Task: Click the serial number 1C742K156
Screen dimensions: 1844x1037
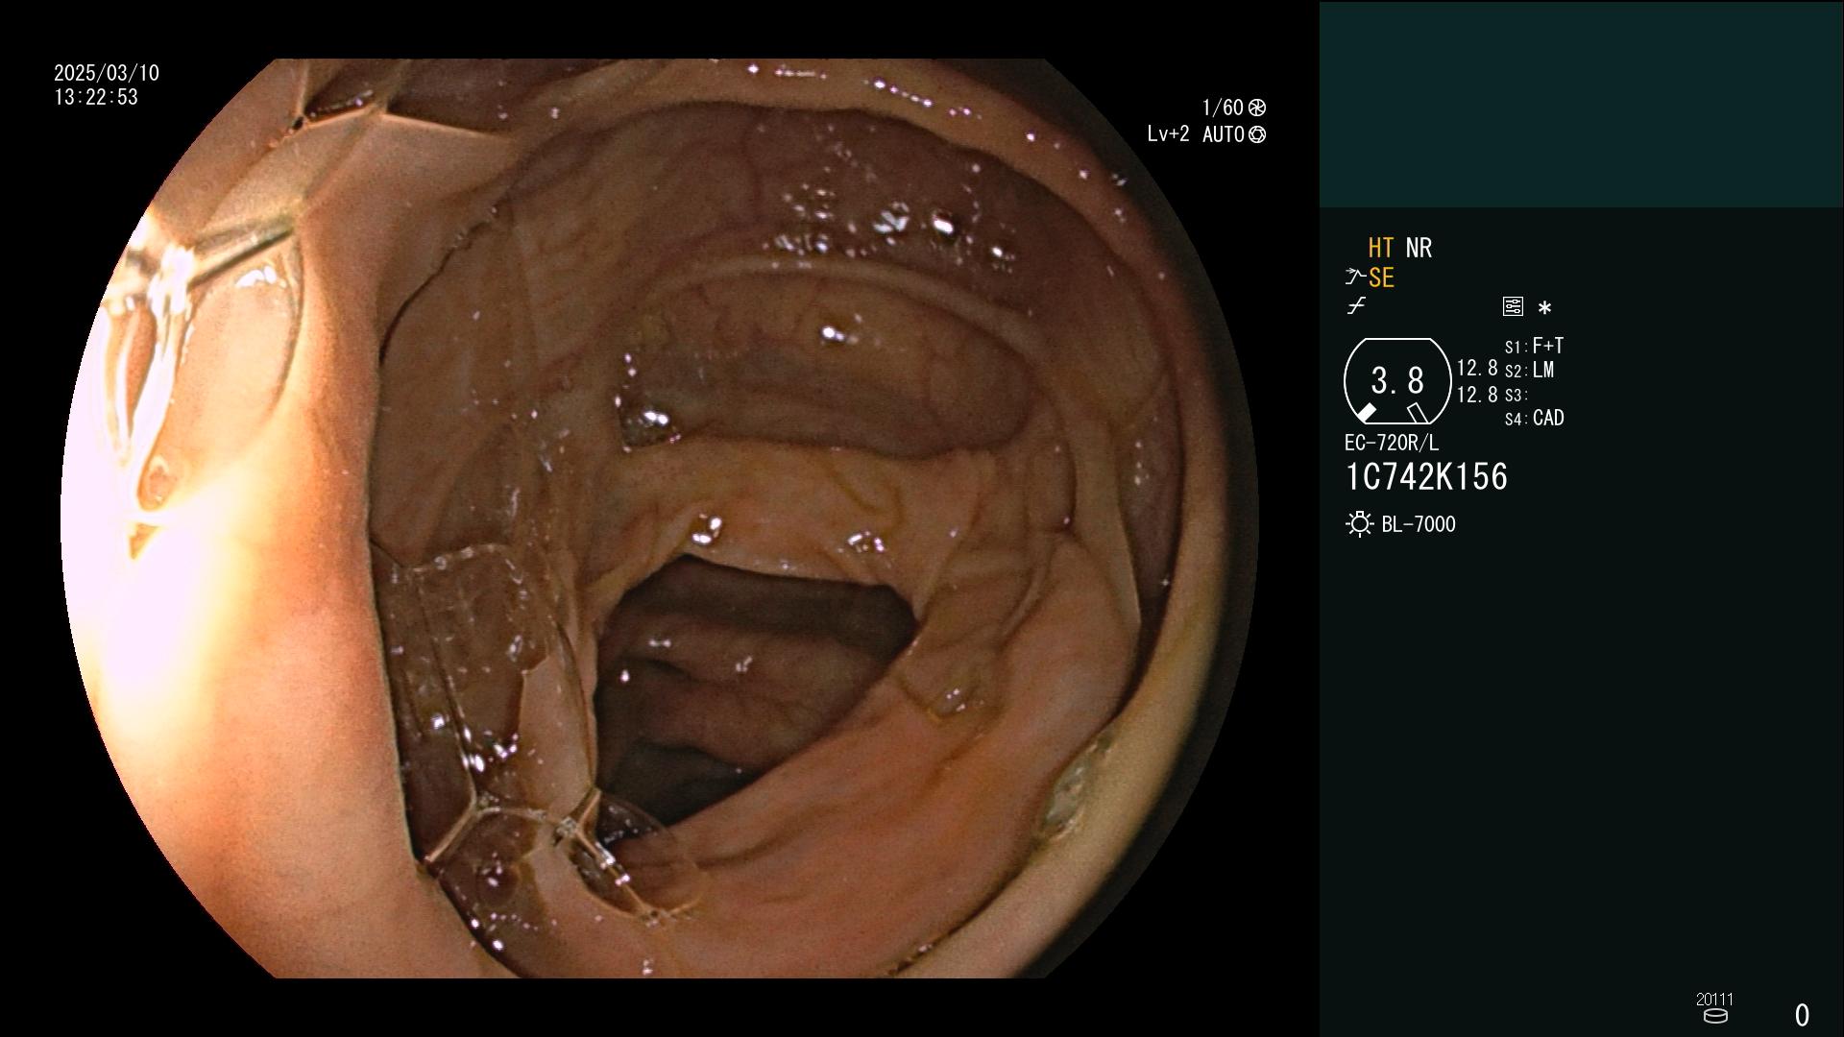Action: pos(1426,477)
